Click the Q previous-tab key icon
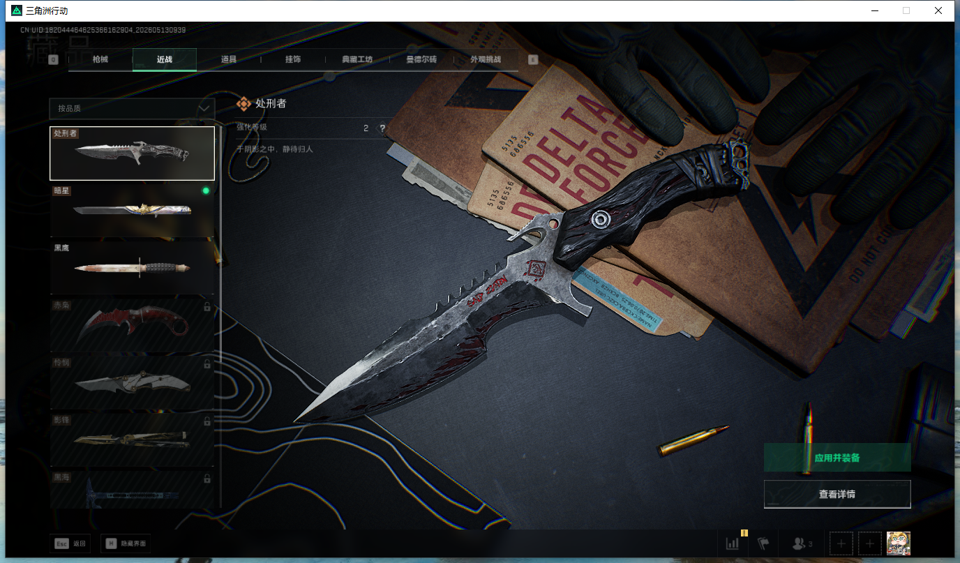 53,60
